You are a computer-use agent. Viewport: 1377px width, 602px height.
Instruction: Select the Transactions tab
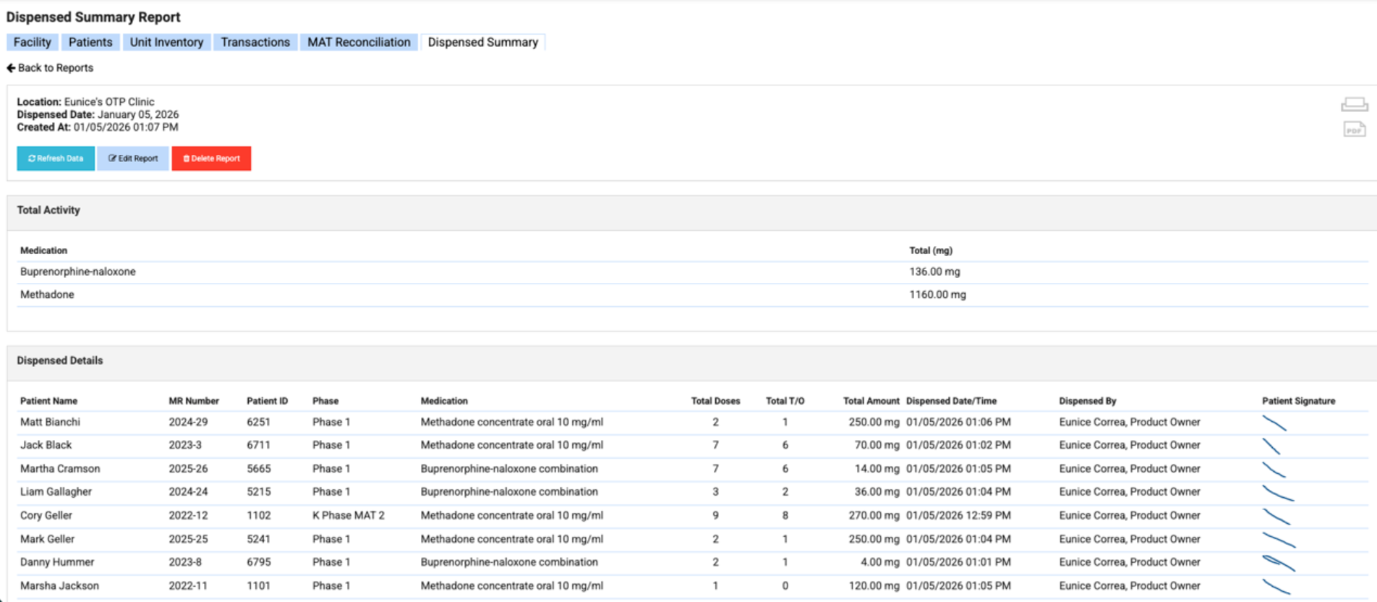pos(255,43)
